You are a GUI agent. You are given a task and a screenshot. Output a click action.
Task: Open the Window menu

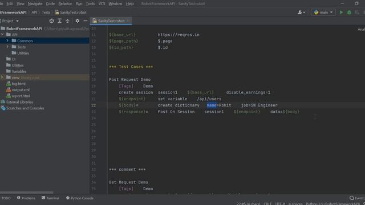[115, 4]
